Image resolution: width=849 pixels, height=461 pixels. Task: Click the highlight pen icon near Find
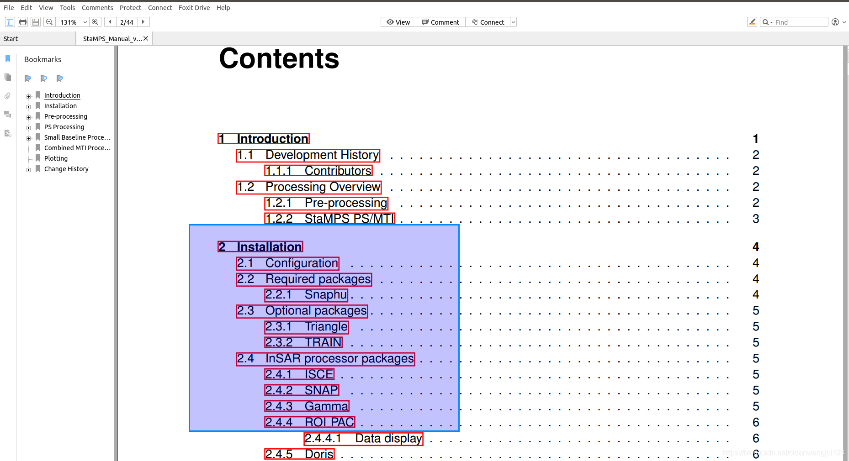click(752, 22)
